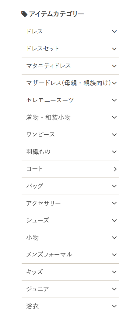Click the ジュニア chevron icon
130x322 pixels.
click(114, 289)
